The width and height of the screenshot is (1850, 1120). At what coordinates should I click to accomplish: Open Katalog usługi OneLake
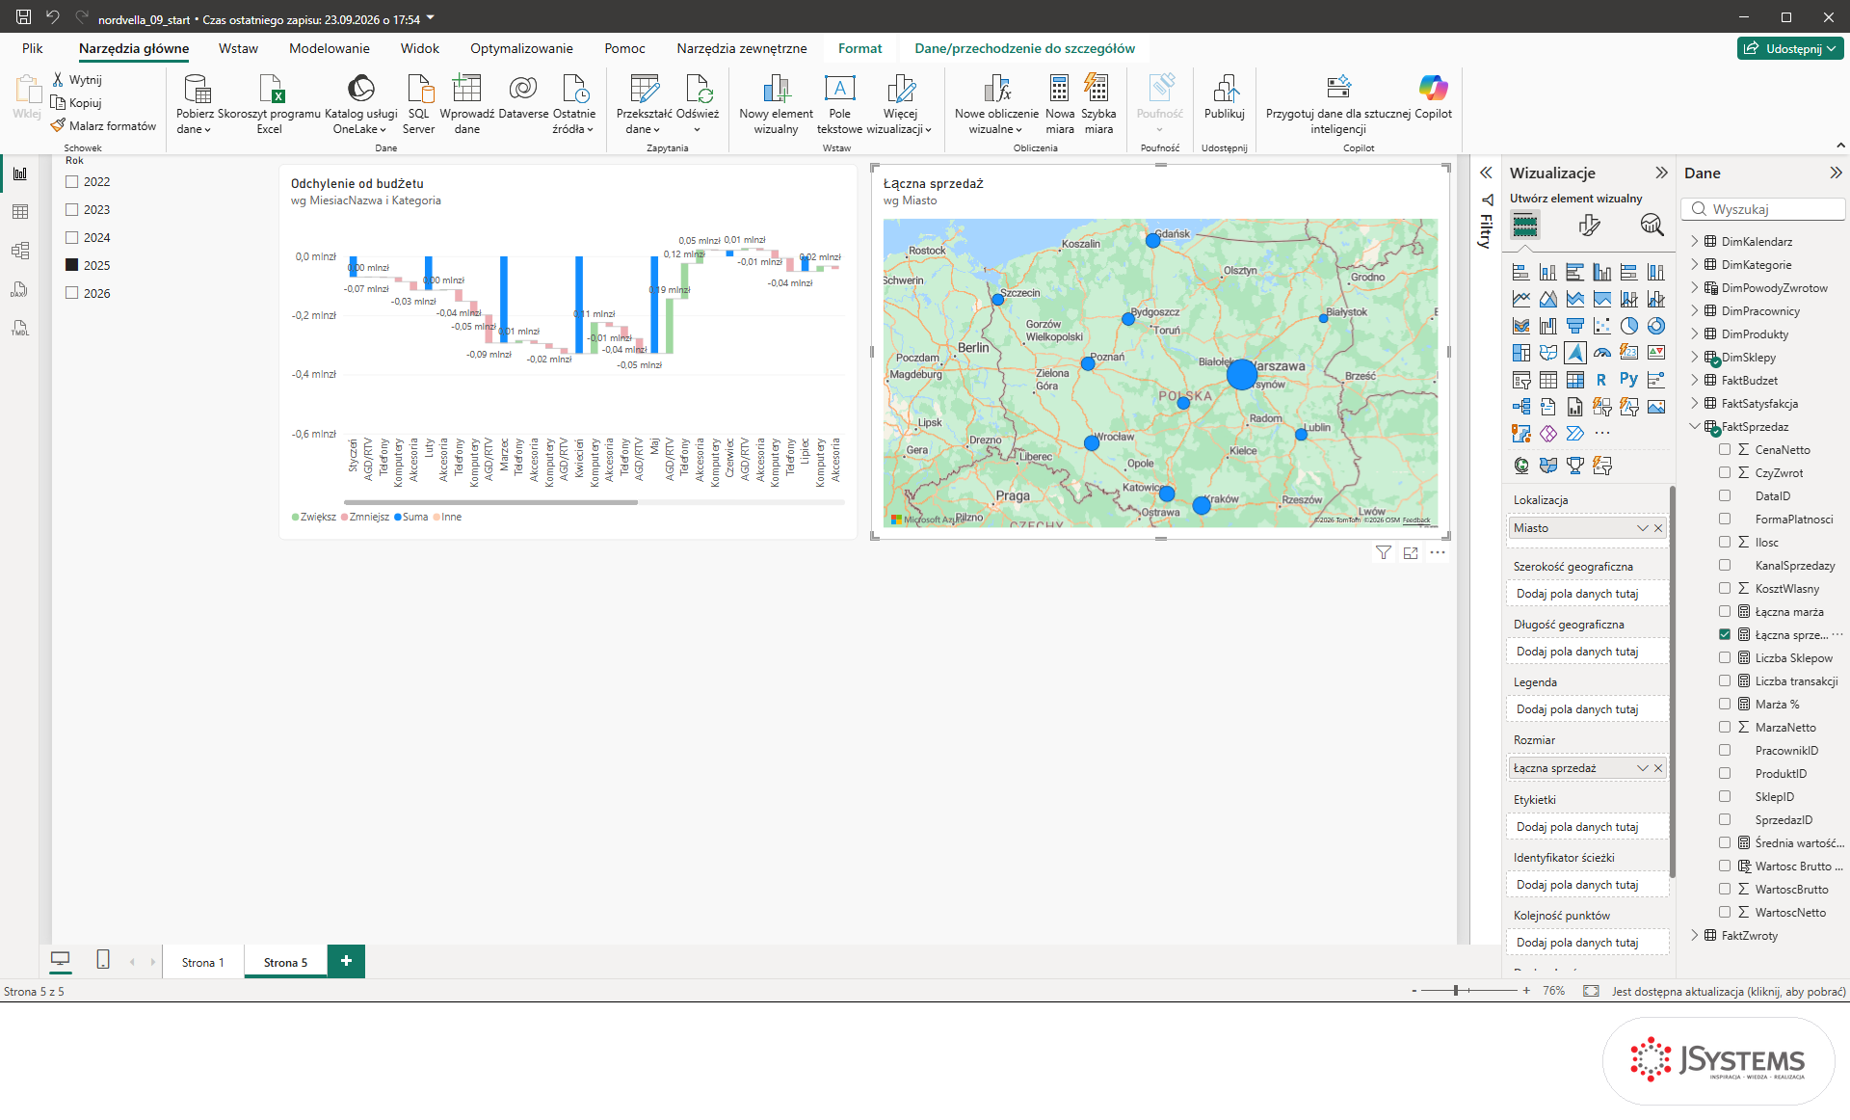[360, 104]
